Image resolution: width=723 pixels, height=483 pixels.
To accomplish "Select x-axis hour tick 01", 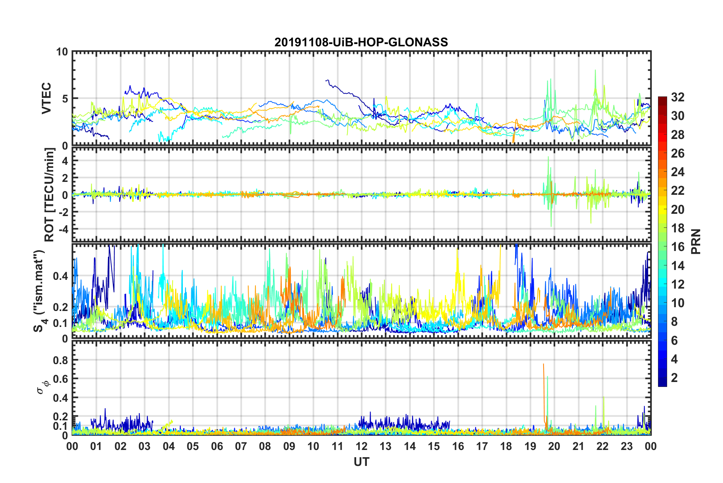I will (x=96, y=446).
